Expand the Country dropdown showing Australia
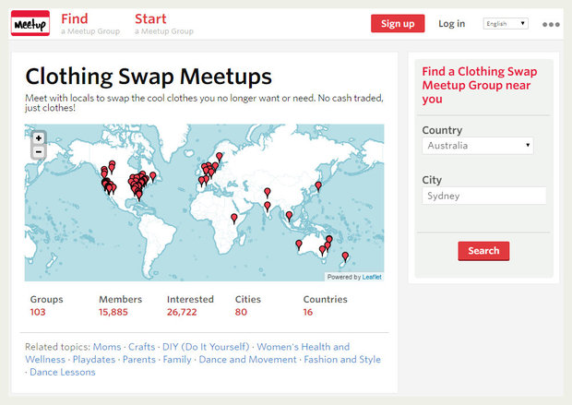Viewport: 572px width, 405px height. point(478,146)
